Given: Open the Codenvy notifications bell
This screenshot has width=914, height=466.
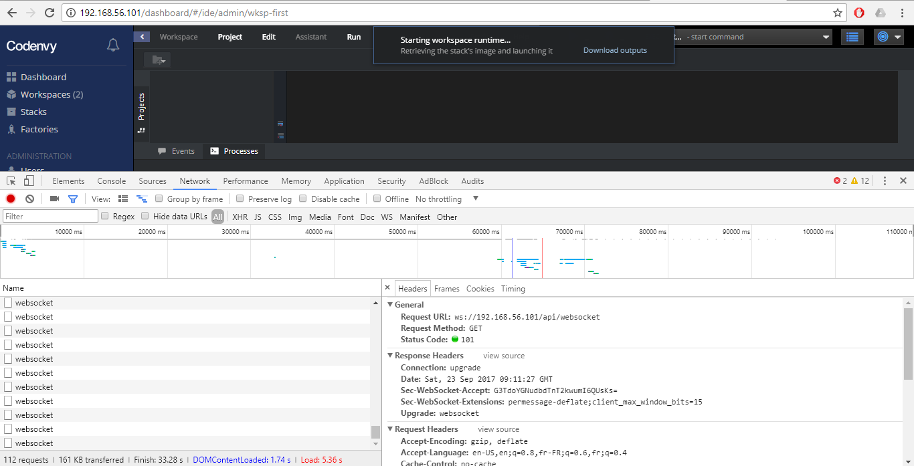Looking at the screenshot, I should tap(112, 45).
